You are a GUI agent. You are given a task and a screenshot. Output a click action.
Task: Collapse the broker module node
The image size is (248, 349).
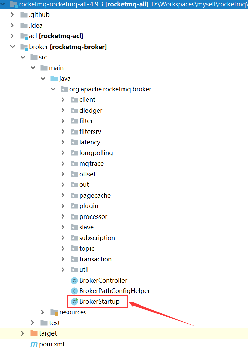(13, 47)
